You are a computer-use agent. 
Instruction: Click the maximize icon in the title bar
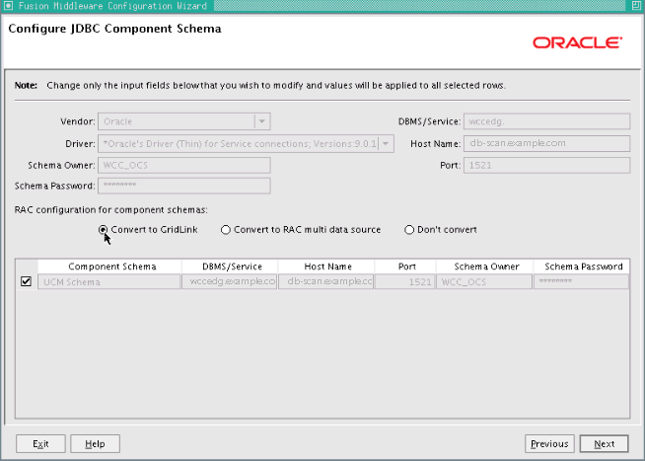pyautogui.click(x=635, y=6)
